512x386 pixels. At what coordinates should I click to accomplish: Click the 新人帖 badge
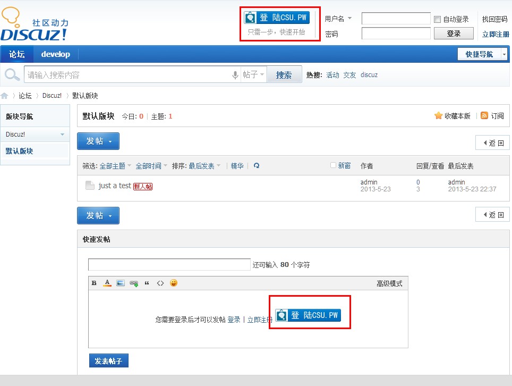(x=143, y=186)
